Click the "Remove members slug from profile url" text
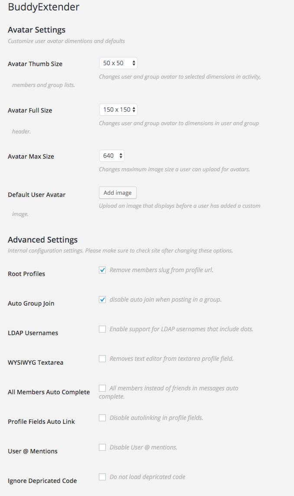Screen dimensions: 294x496 [x=161, y=270]
